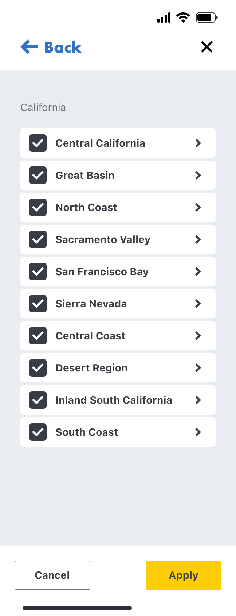Tap the blue back arrow icon

[x=29, y=47]
